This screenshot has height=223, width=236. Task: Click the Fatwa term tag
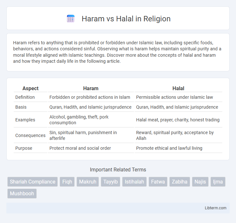(x=158, y=182)
